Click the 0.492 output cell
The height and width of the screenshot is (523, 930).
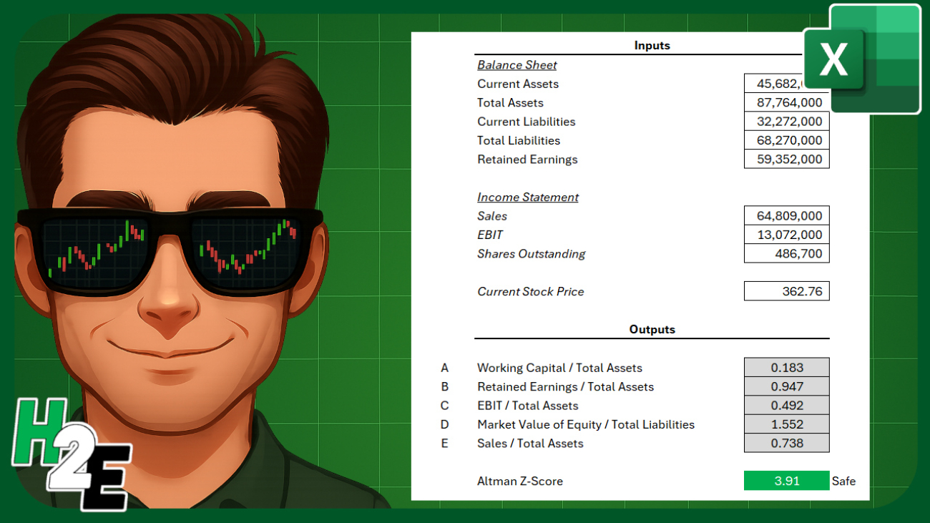pos(786,405)
